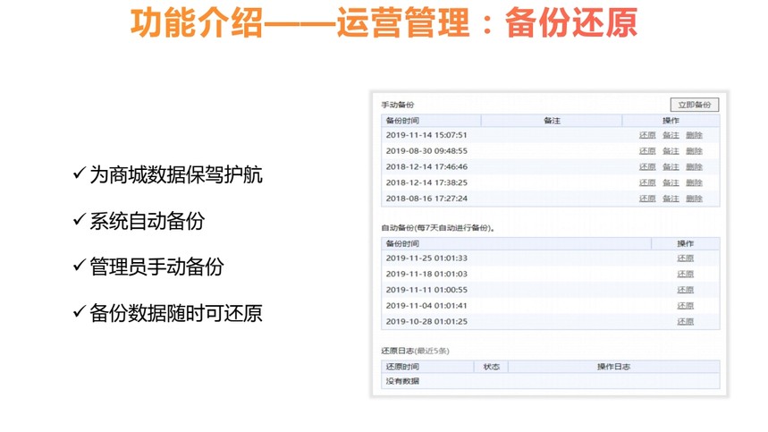This screenshot has width=768, height=432.
Task: Click the 备份时间 header in the manual backup table
Action: (402, 120)
